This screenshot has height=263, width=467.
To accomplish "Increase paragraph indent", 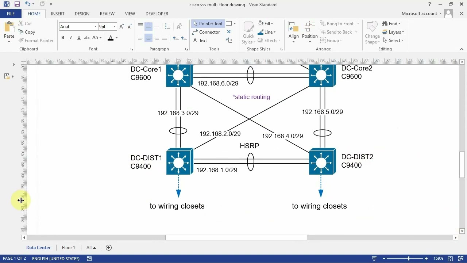I will click(x=184, y=38).
